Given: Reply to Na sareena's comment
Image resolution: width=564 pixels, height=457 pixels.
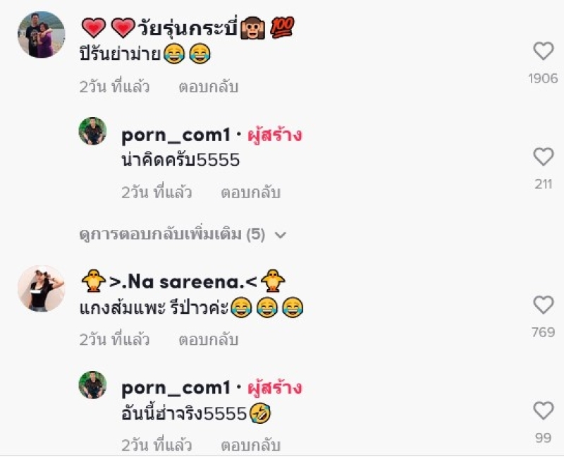Looking at the screenshot, I should coord(209,339).
